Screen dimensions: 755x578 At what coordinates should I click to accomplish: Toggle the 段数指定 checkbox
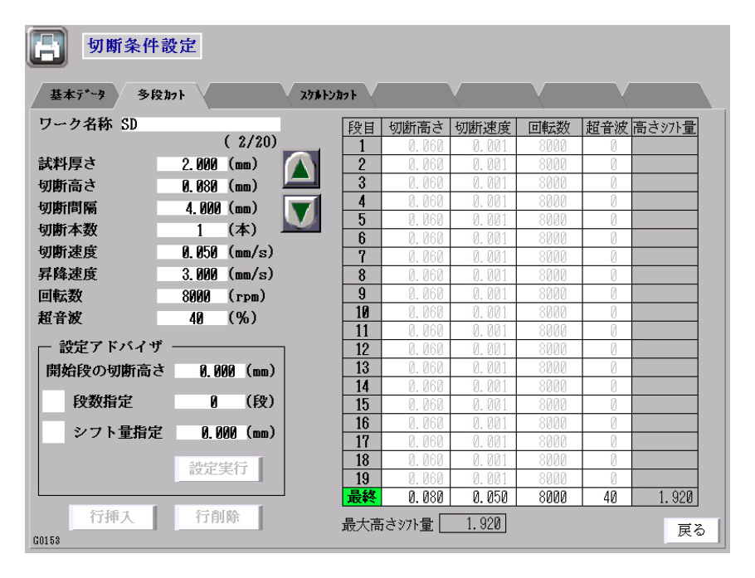[53, 401]
